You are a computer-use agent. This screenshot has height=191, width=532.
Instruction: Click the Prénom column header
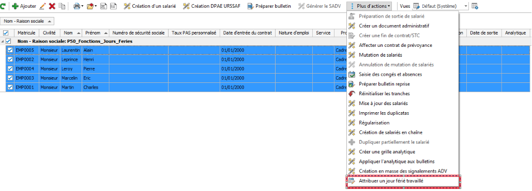(x=95, y=33)
